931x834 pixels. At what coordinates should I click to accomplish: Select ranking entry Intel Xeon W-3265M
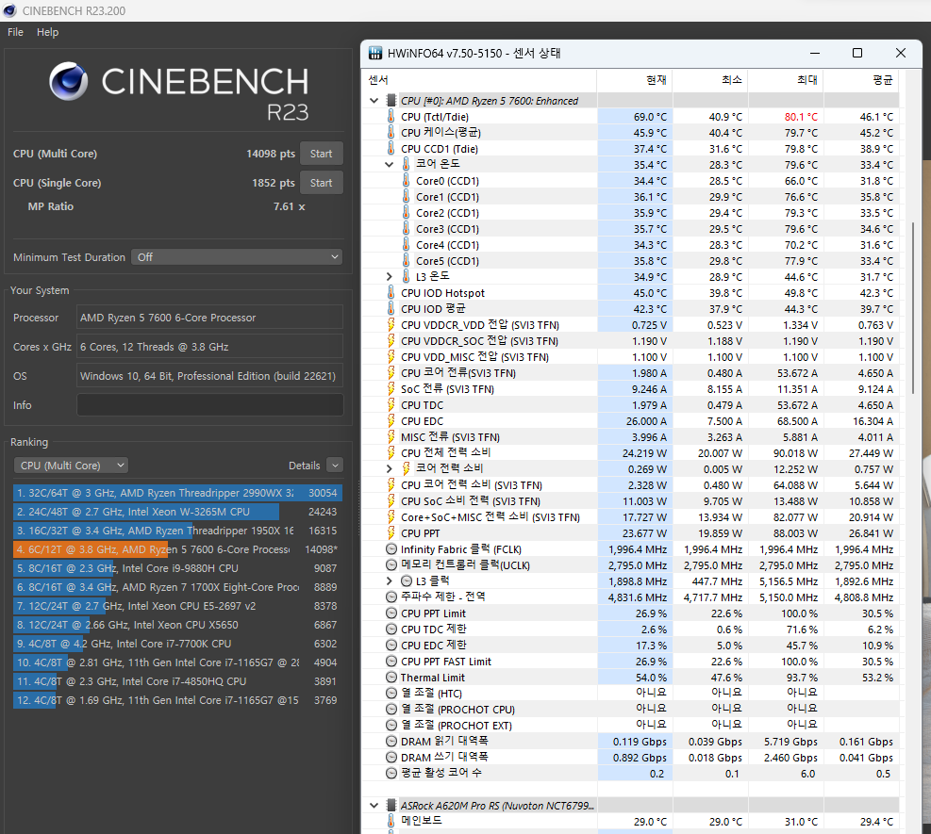click(177, 512)
